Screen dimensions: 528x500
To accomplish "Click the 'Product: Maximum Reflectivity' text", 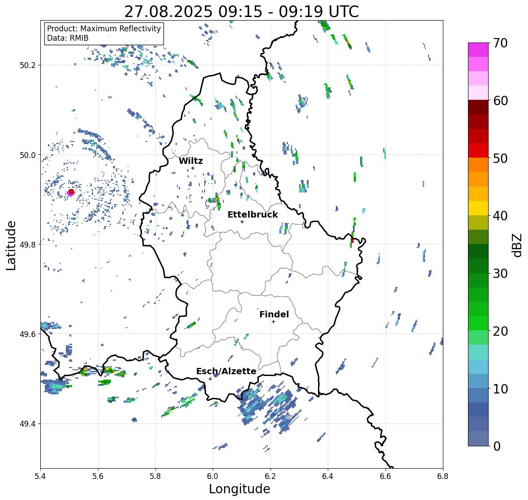I will coord(104,29).
